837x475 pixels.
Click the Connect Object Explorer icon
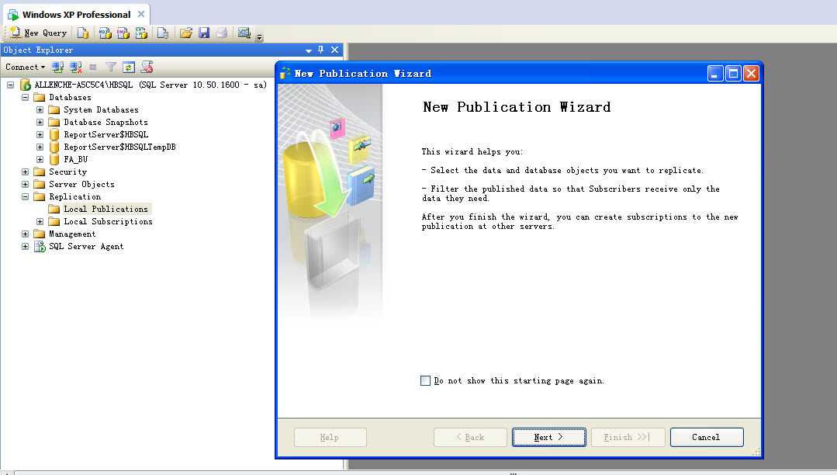pos(57,67)
